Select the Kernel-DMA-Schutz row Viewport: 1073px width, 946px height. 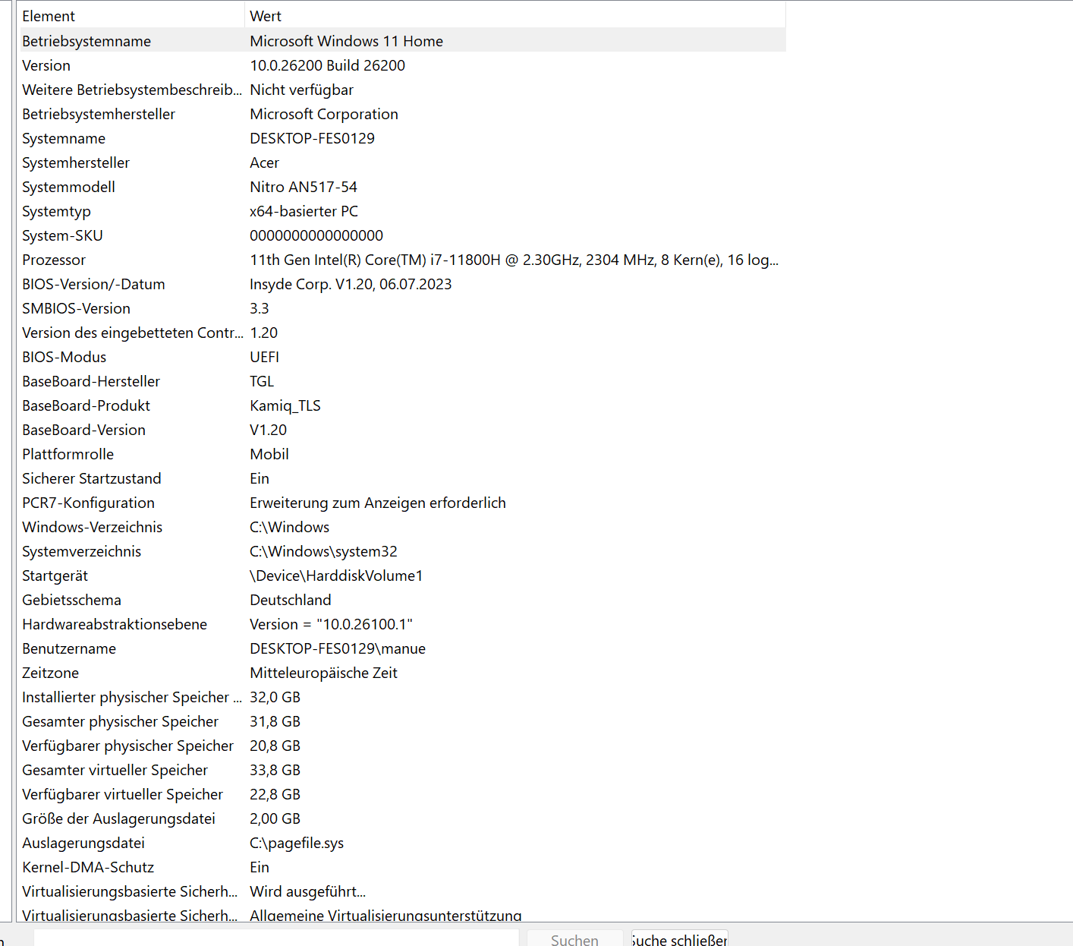401,867
